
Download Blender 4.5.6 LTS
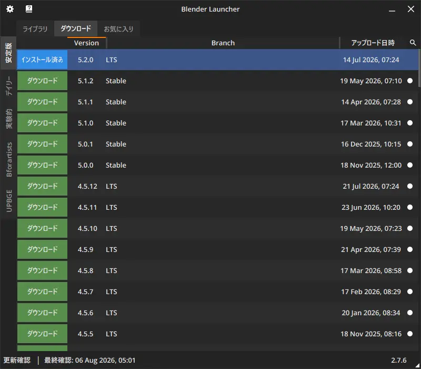click(x=43, y=313)
